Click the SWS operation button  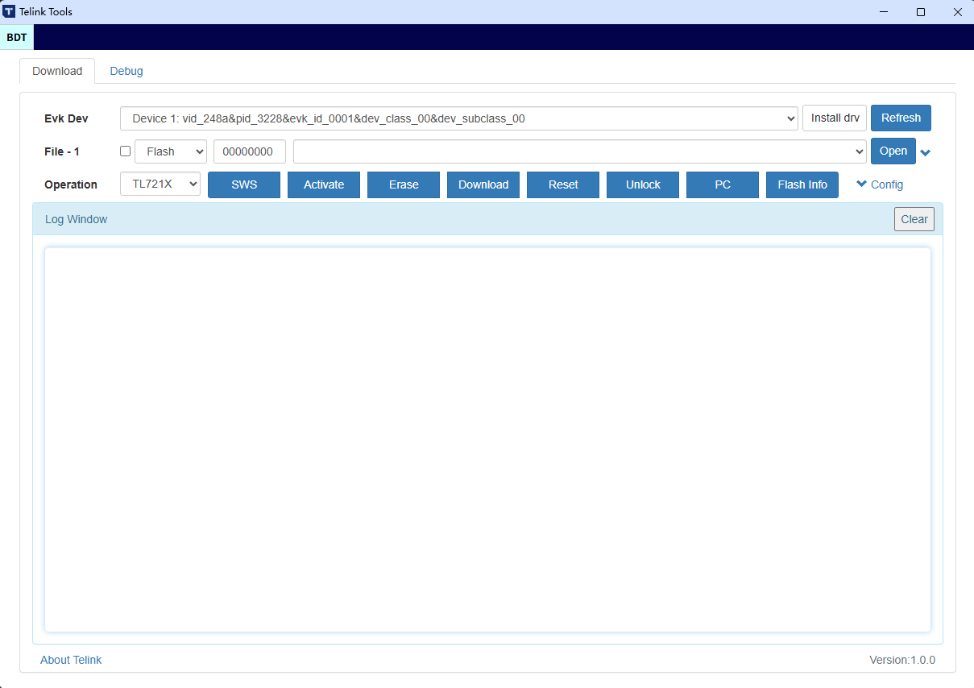243,184
